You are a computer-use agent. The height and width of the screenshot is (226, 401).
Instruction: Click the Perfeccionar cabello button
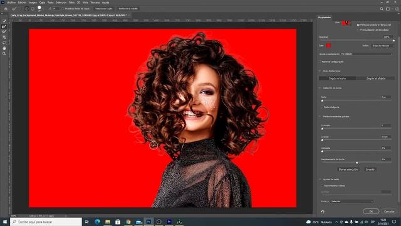click(x=128, y=9)
